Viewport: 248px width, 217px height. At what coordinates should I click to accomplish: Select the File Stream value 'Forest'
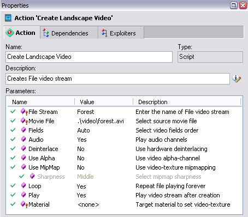click(86, 112)
